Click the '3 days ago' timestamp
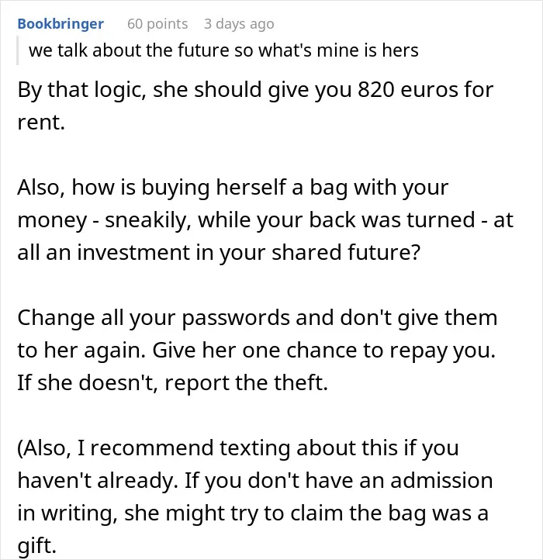Image resolution: width=543 pixels, height=560 pixels. point(239,24)
